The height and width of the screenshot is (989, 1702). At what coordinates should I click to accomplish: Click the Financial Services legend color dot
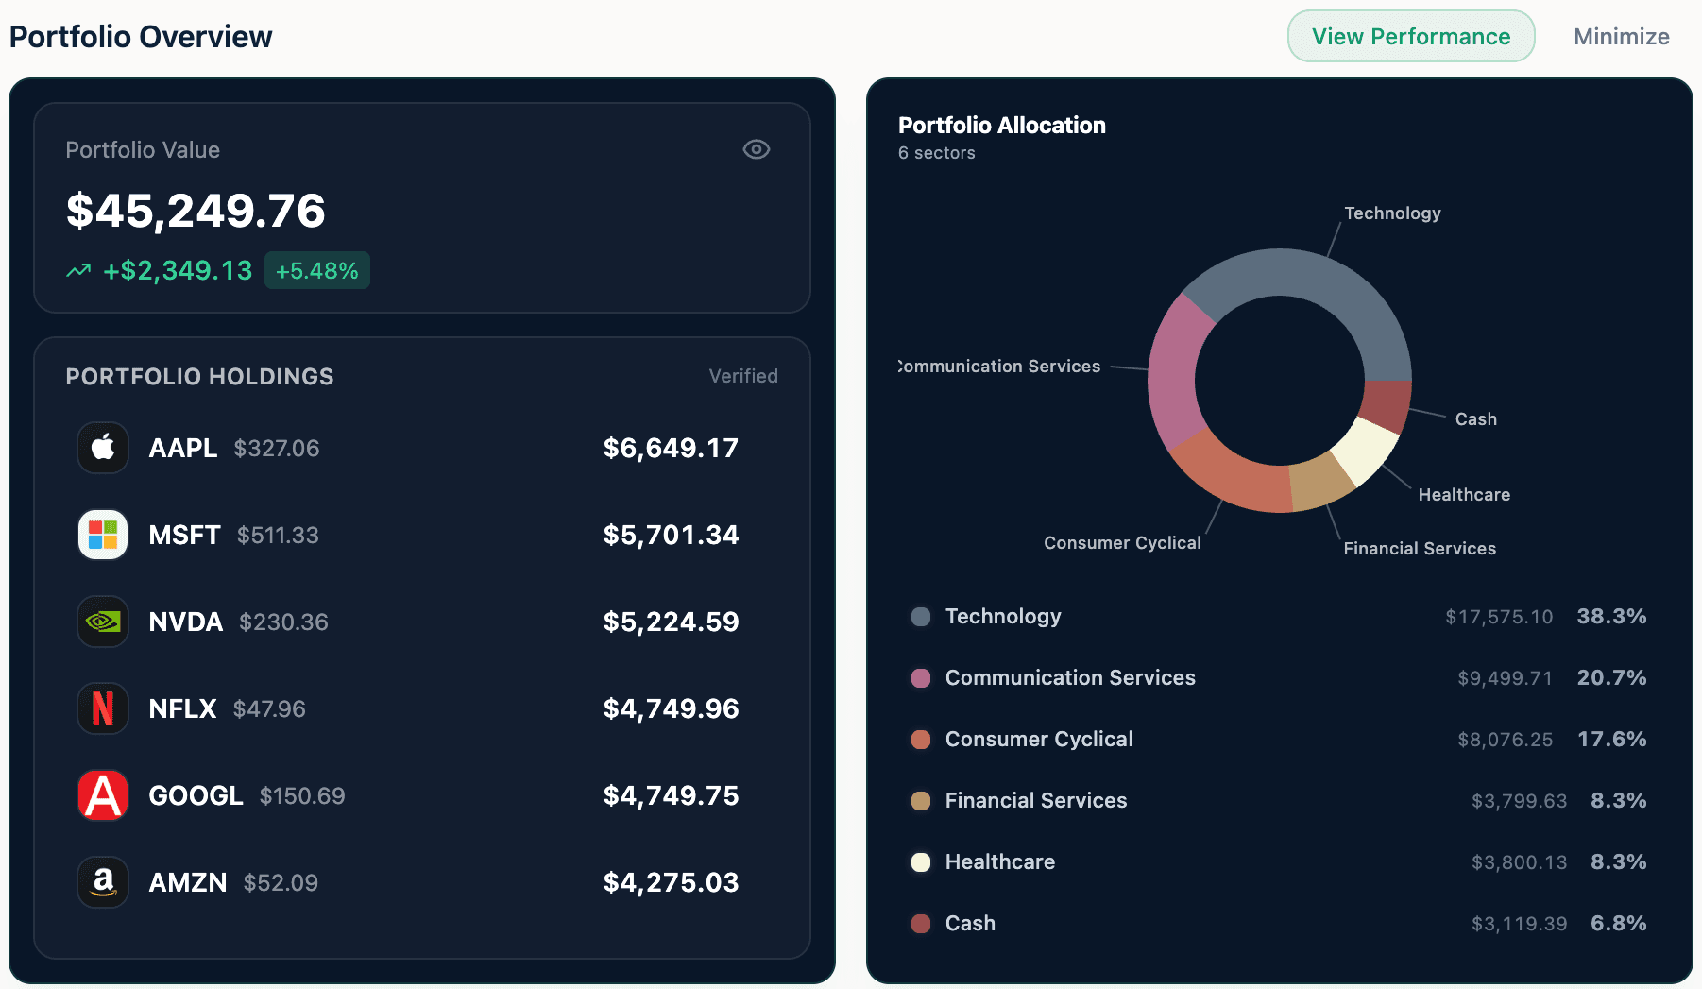point(921,801)
